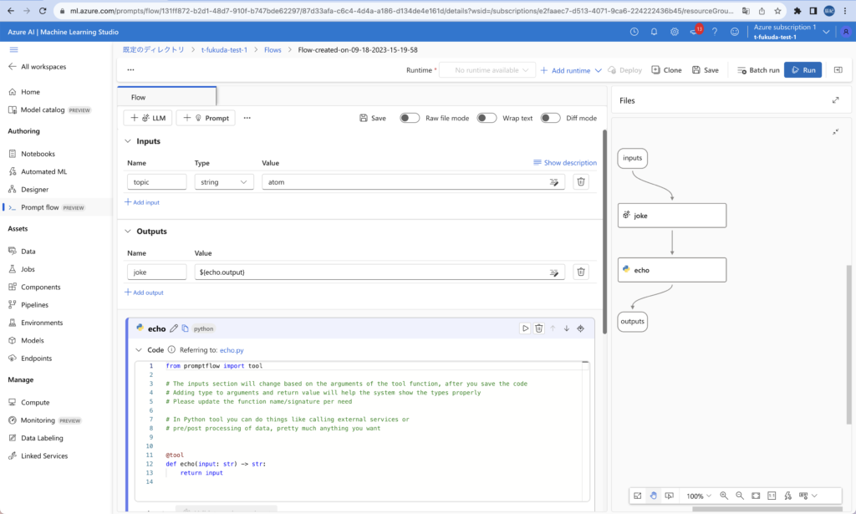This screenshot has height=514, width=856.
Task: Collapse the Inputs section
Action: point(128,141)
